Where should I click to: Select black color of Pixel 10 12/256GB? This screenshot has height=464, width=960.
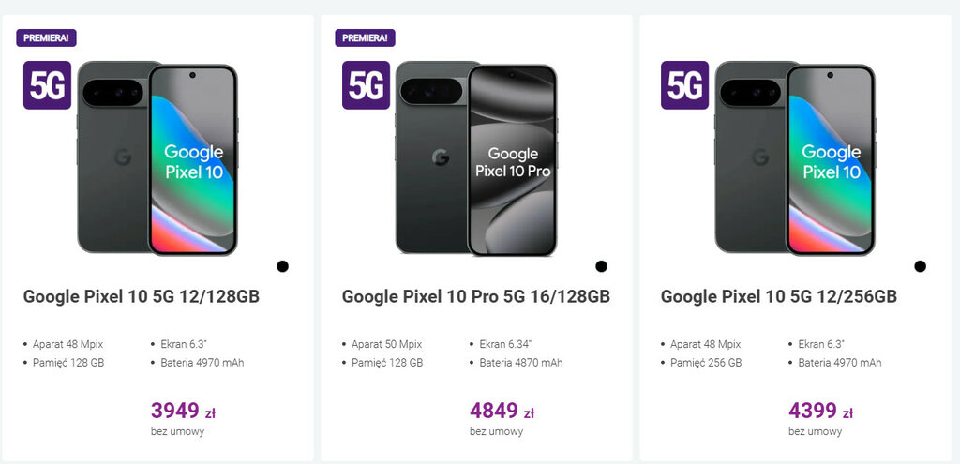point(920,266)
